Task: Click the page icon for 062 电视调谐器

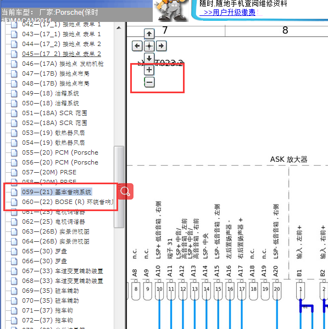Action: point(14,222)
